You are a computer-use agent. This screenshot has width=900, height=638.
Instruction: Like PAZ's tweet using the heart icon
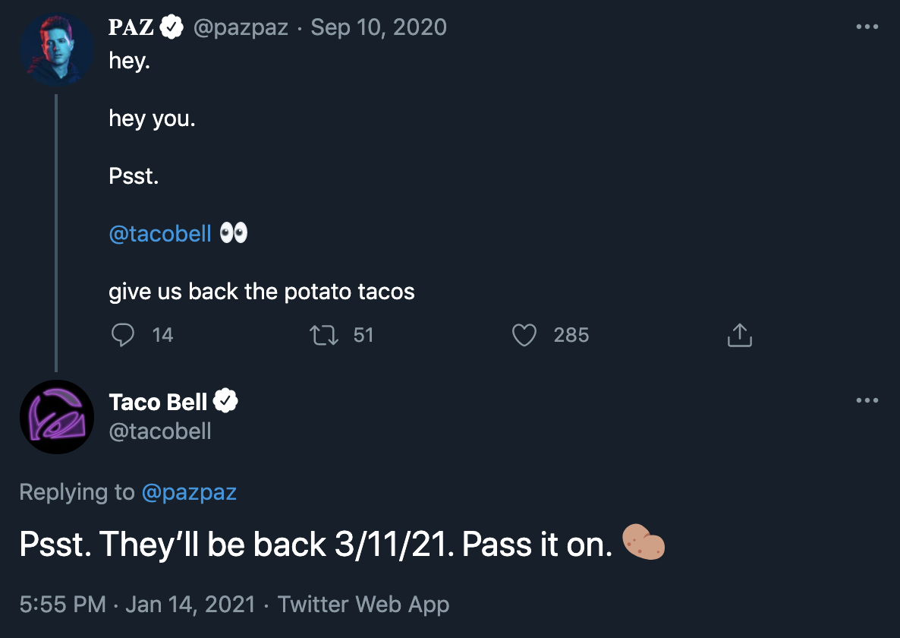[x=524, y=334]
